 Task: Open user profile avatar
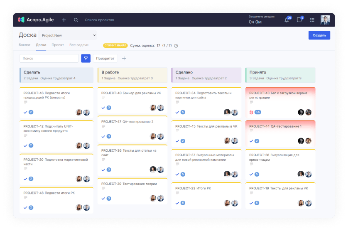pos(325,20)
